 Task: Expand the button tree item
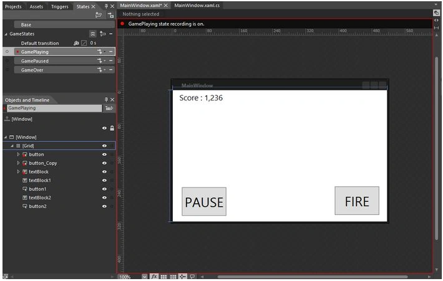(x=18, y=155)
